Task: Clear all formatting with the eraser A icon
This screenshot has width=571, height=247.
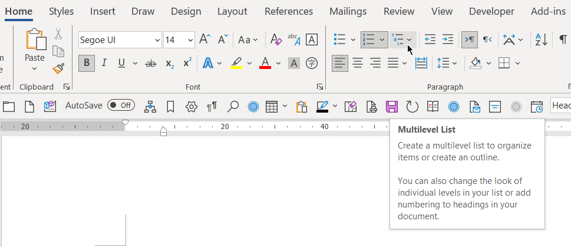Action: click(x=276, y=39)
